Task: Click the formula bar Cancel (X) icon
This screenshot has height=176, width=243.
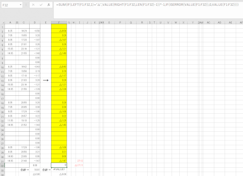Action: 33,5
